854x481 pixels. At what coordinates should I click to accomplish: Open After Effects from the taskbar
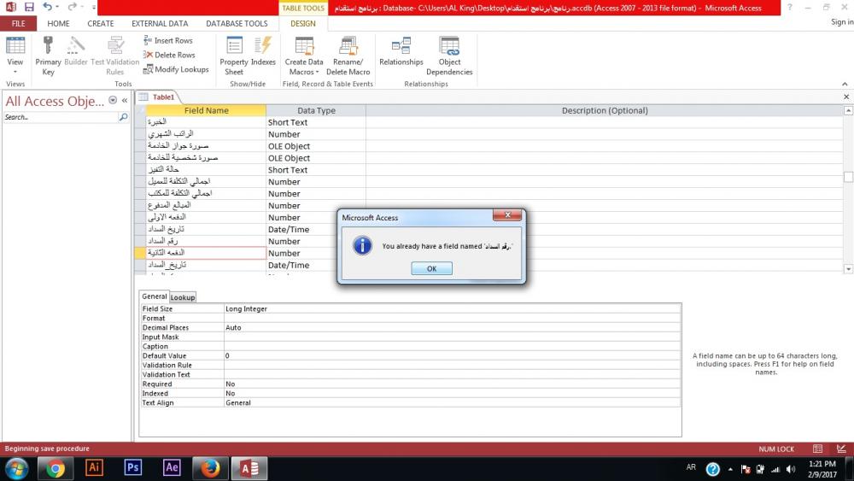pos(172,468)
